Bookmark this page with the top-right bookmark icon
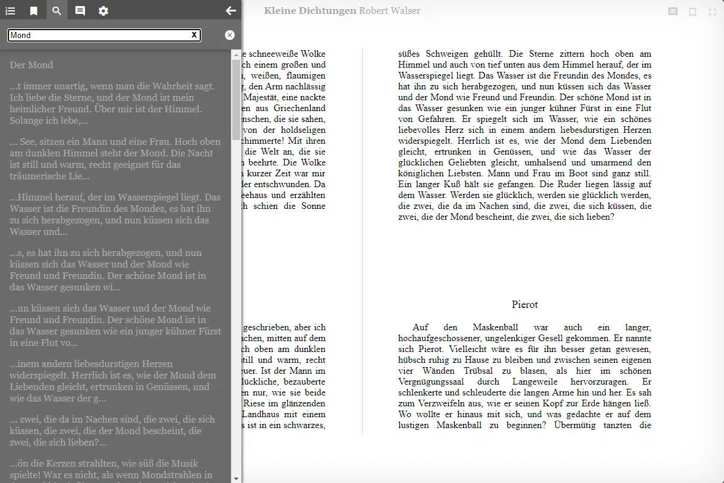This screenshot has width=724, height=483. coord(693,11)
